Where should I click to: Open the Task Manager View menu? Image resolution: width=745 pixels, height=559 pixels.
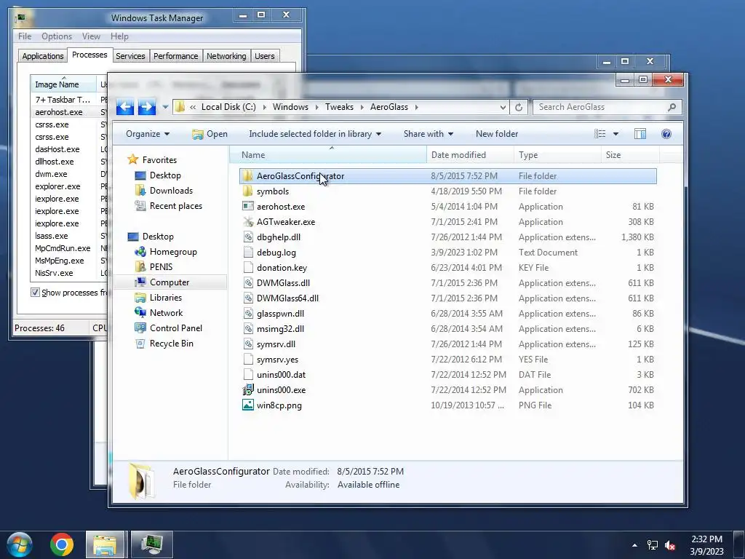91,36
